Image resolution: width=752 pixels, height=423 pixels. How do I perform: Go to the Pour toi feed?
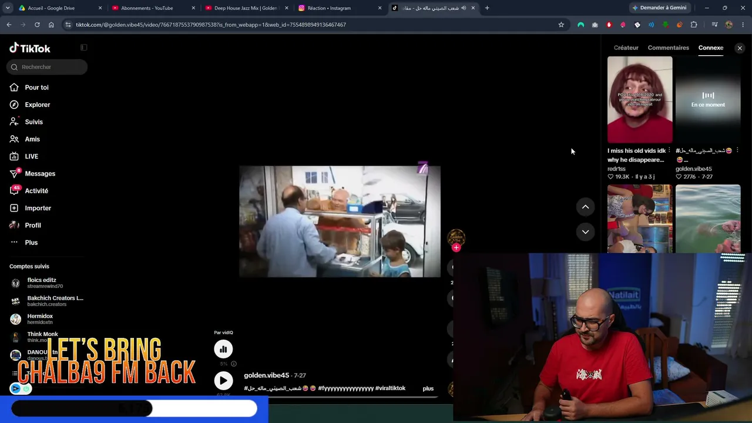(x=36, y=88)
